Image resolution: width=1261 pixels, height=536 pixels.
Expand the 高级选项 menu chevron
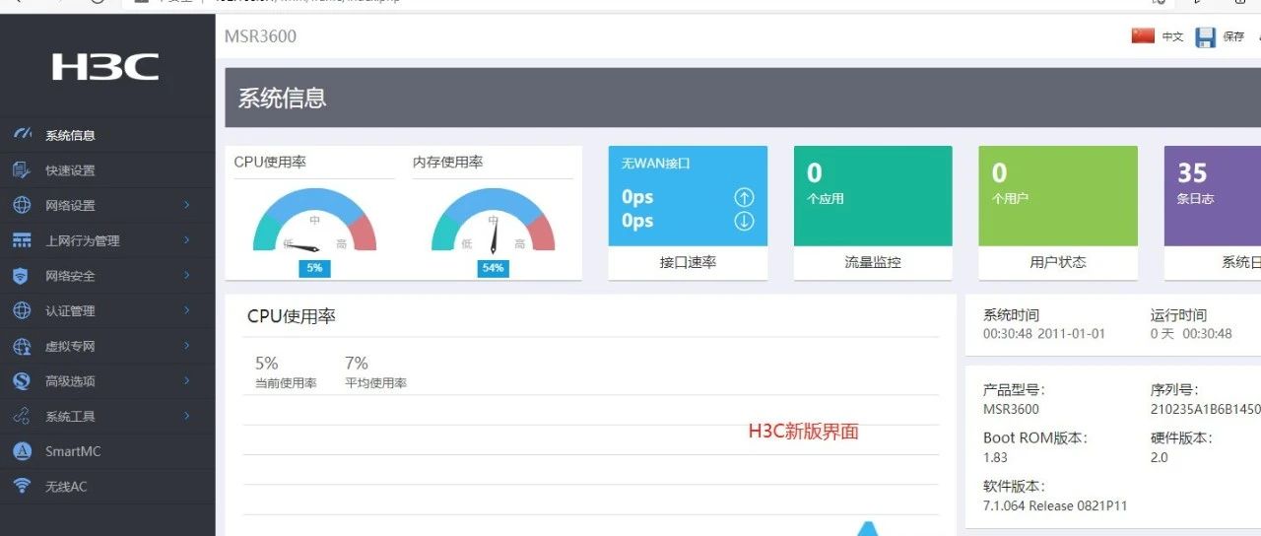pos(186,381)
